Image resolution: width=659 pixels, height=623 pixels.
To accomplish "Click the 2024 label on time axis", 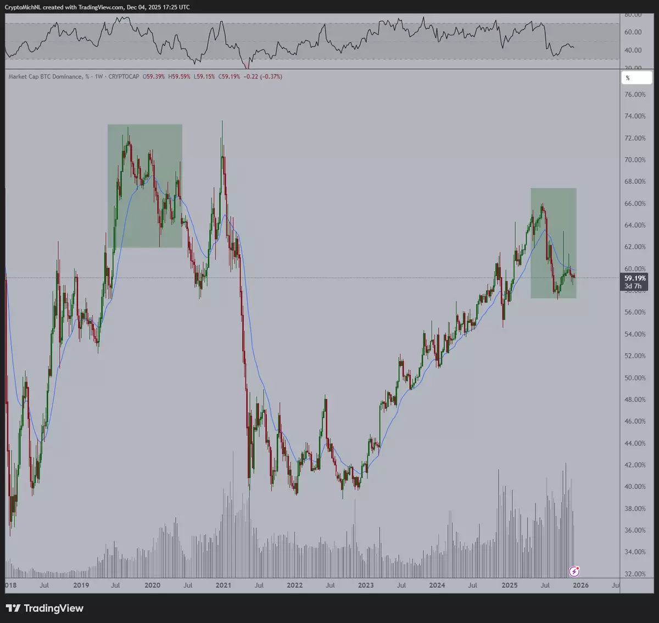I will [x=437, y=585].
